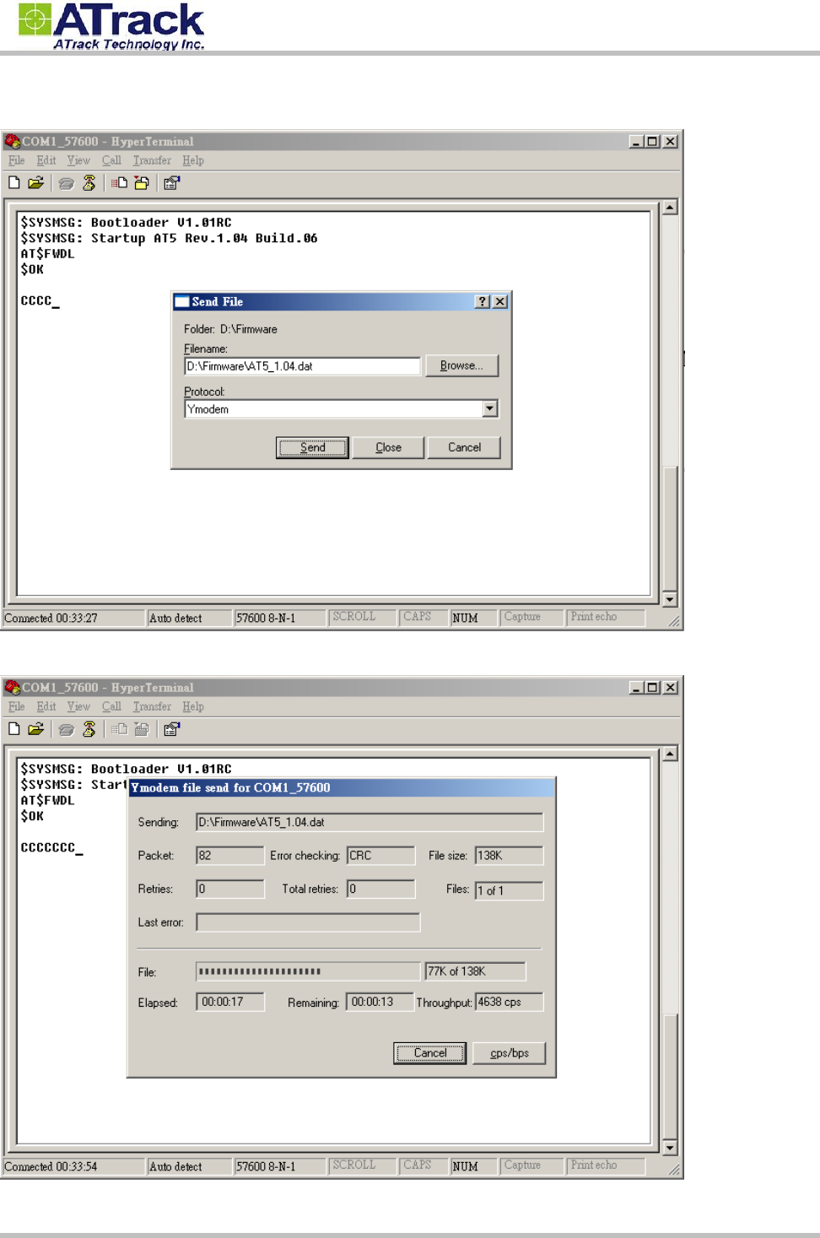
Task: Click the Open folder icon in the Ymodem transfer window
Action: pos(35,729)
